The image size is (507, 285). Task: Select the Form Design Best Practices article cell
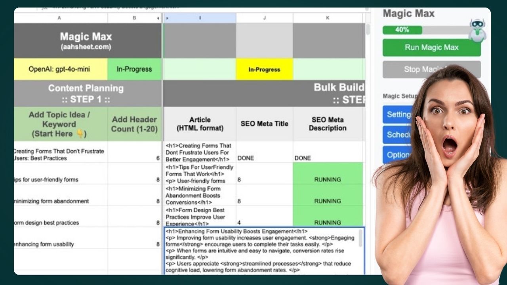(x=200, y=216)
